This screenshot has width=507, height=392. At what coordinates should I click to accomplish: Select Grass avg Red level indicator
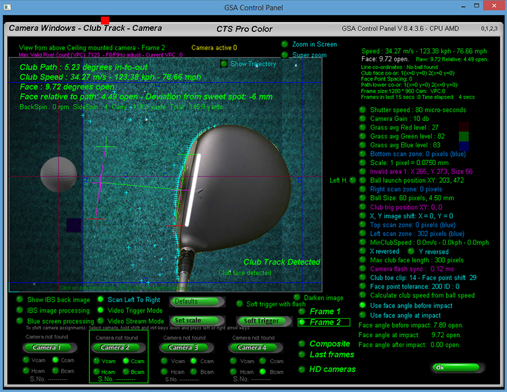tap(362, 127)
